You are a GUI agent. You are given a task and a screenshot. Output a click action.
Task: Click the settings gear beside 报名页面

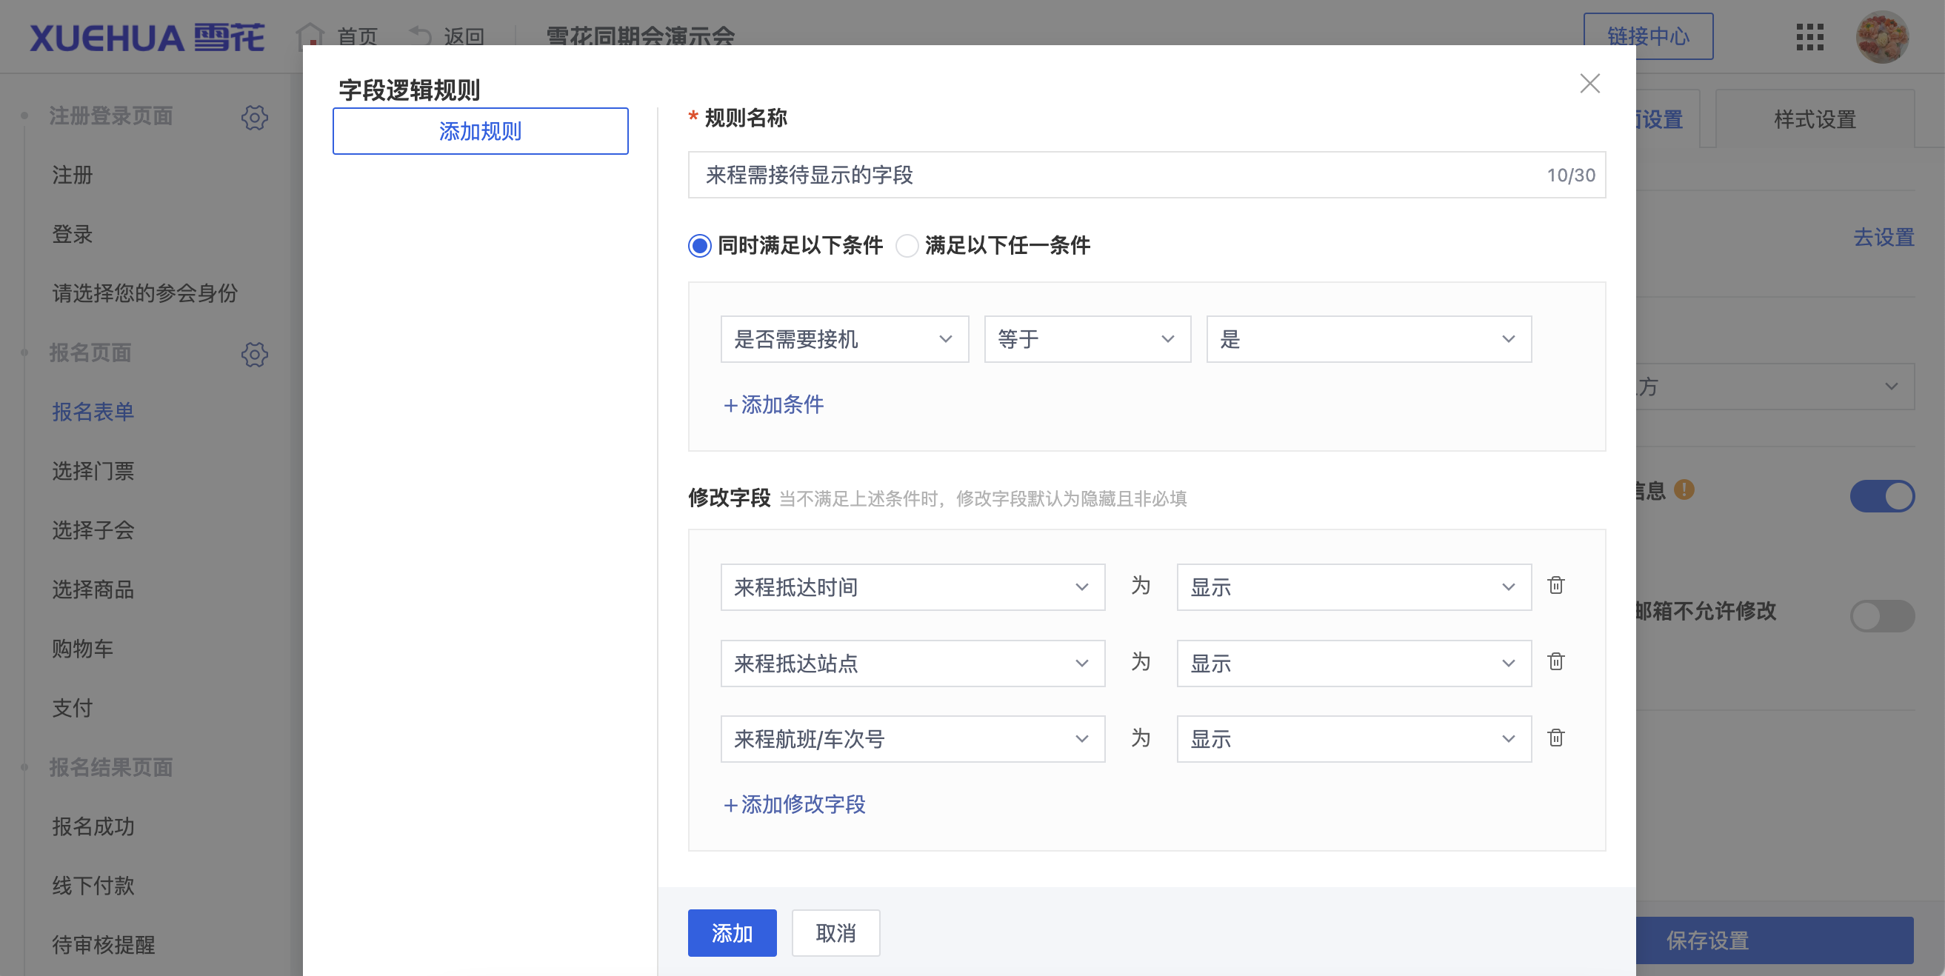click(x=255, y=354)
